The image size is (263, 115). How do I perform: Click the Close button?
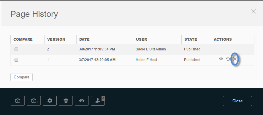click(237, 101)
